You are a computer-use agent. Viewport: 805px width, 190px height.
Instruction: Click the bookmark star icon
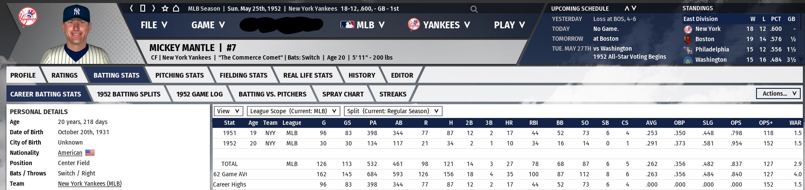coord(165,9)
